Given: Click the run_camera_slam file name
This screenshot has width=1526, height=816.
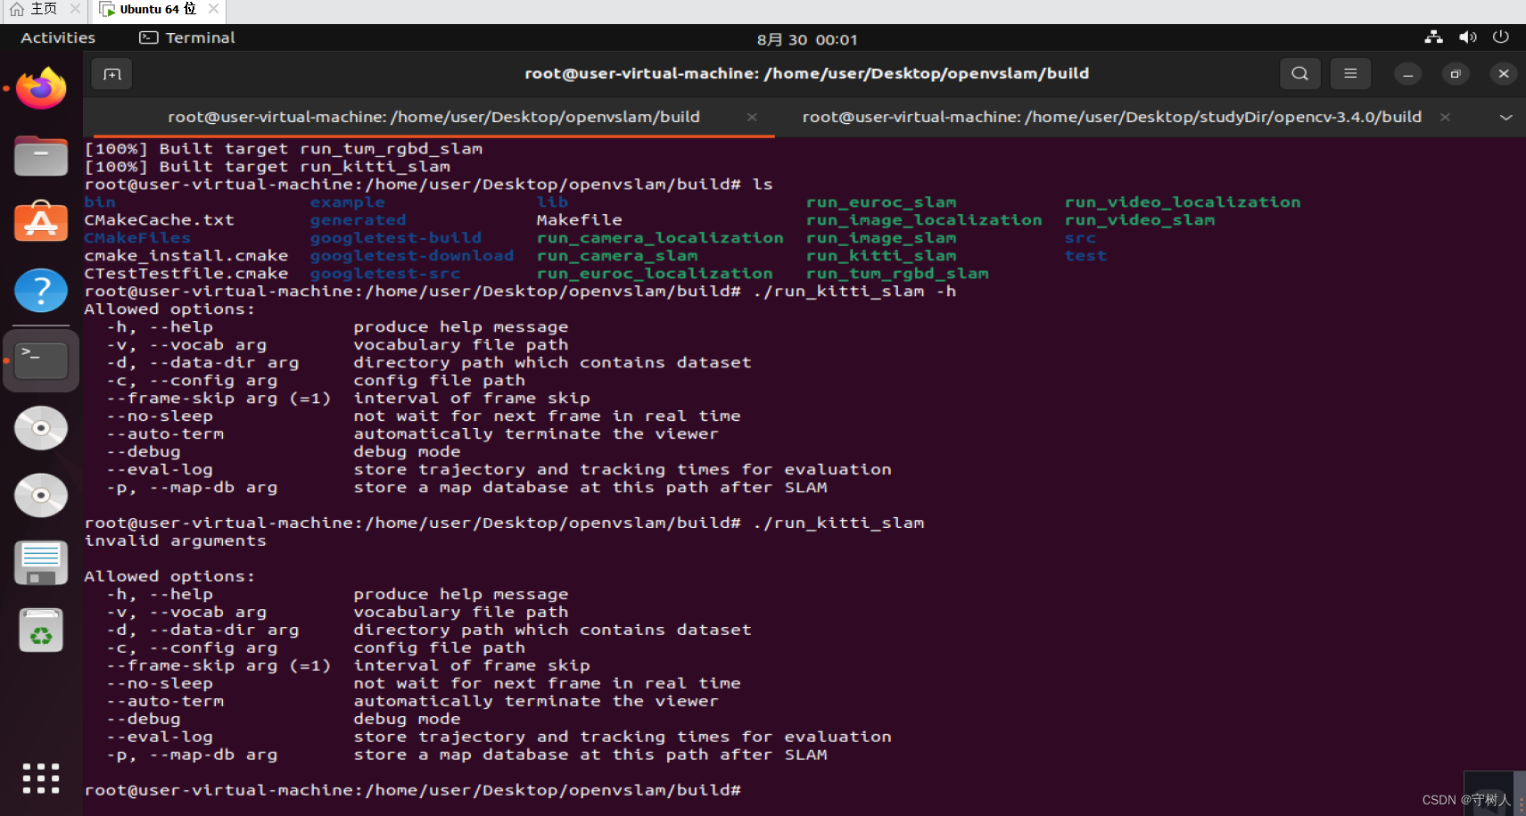Looking at the screenshot, I should tap(617, 256).
